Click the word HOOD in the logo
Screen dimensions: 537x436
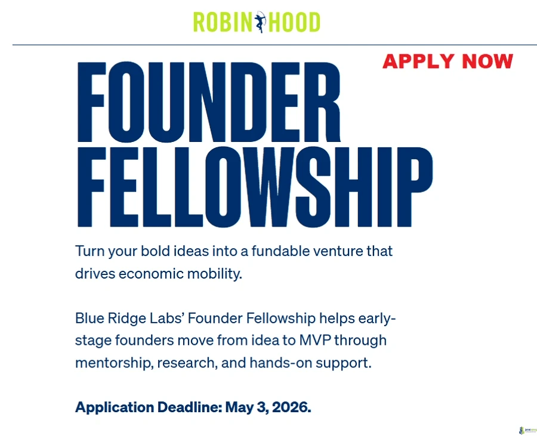coord(295,22)
